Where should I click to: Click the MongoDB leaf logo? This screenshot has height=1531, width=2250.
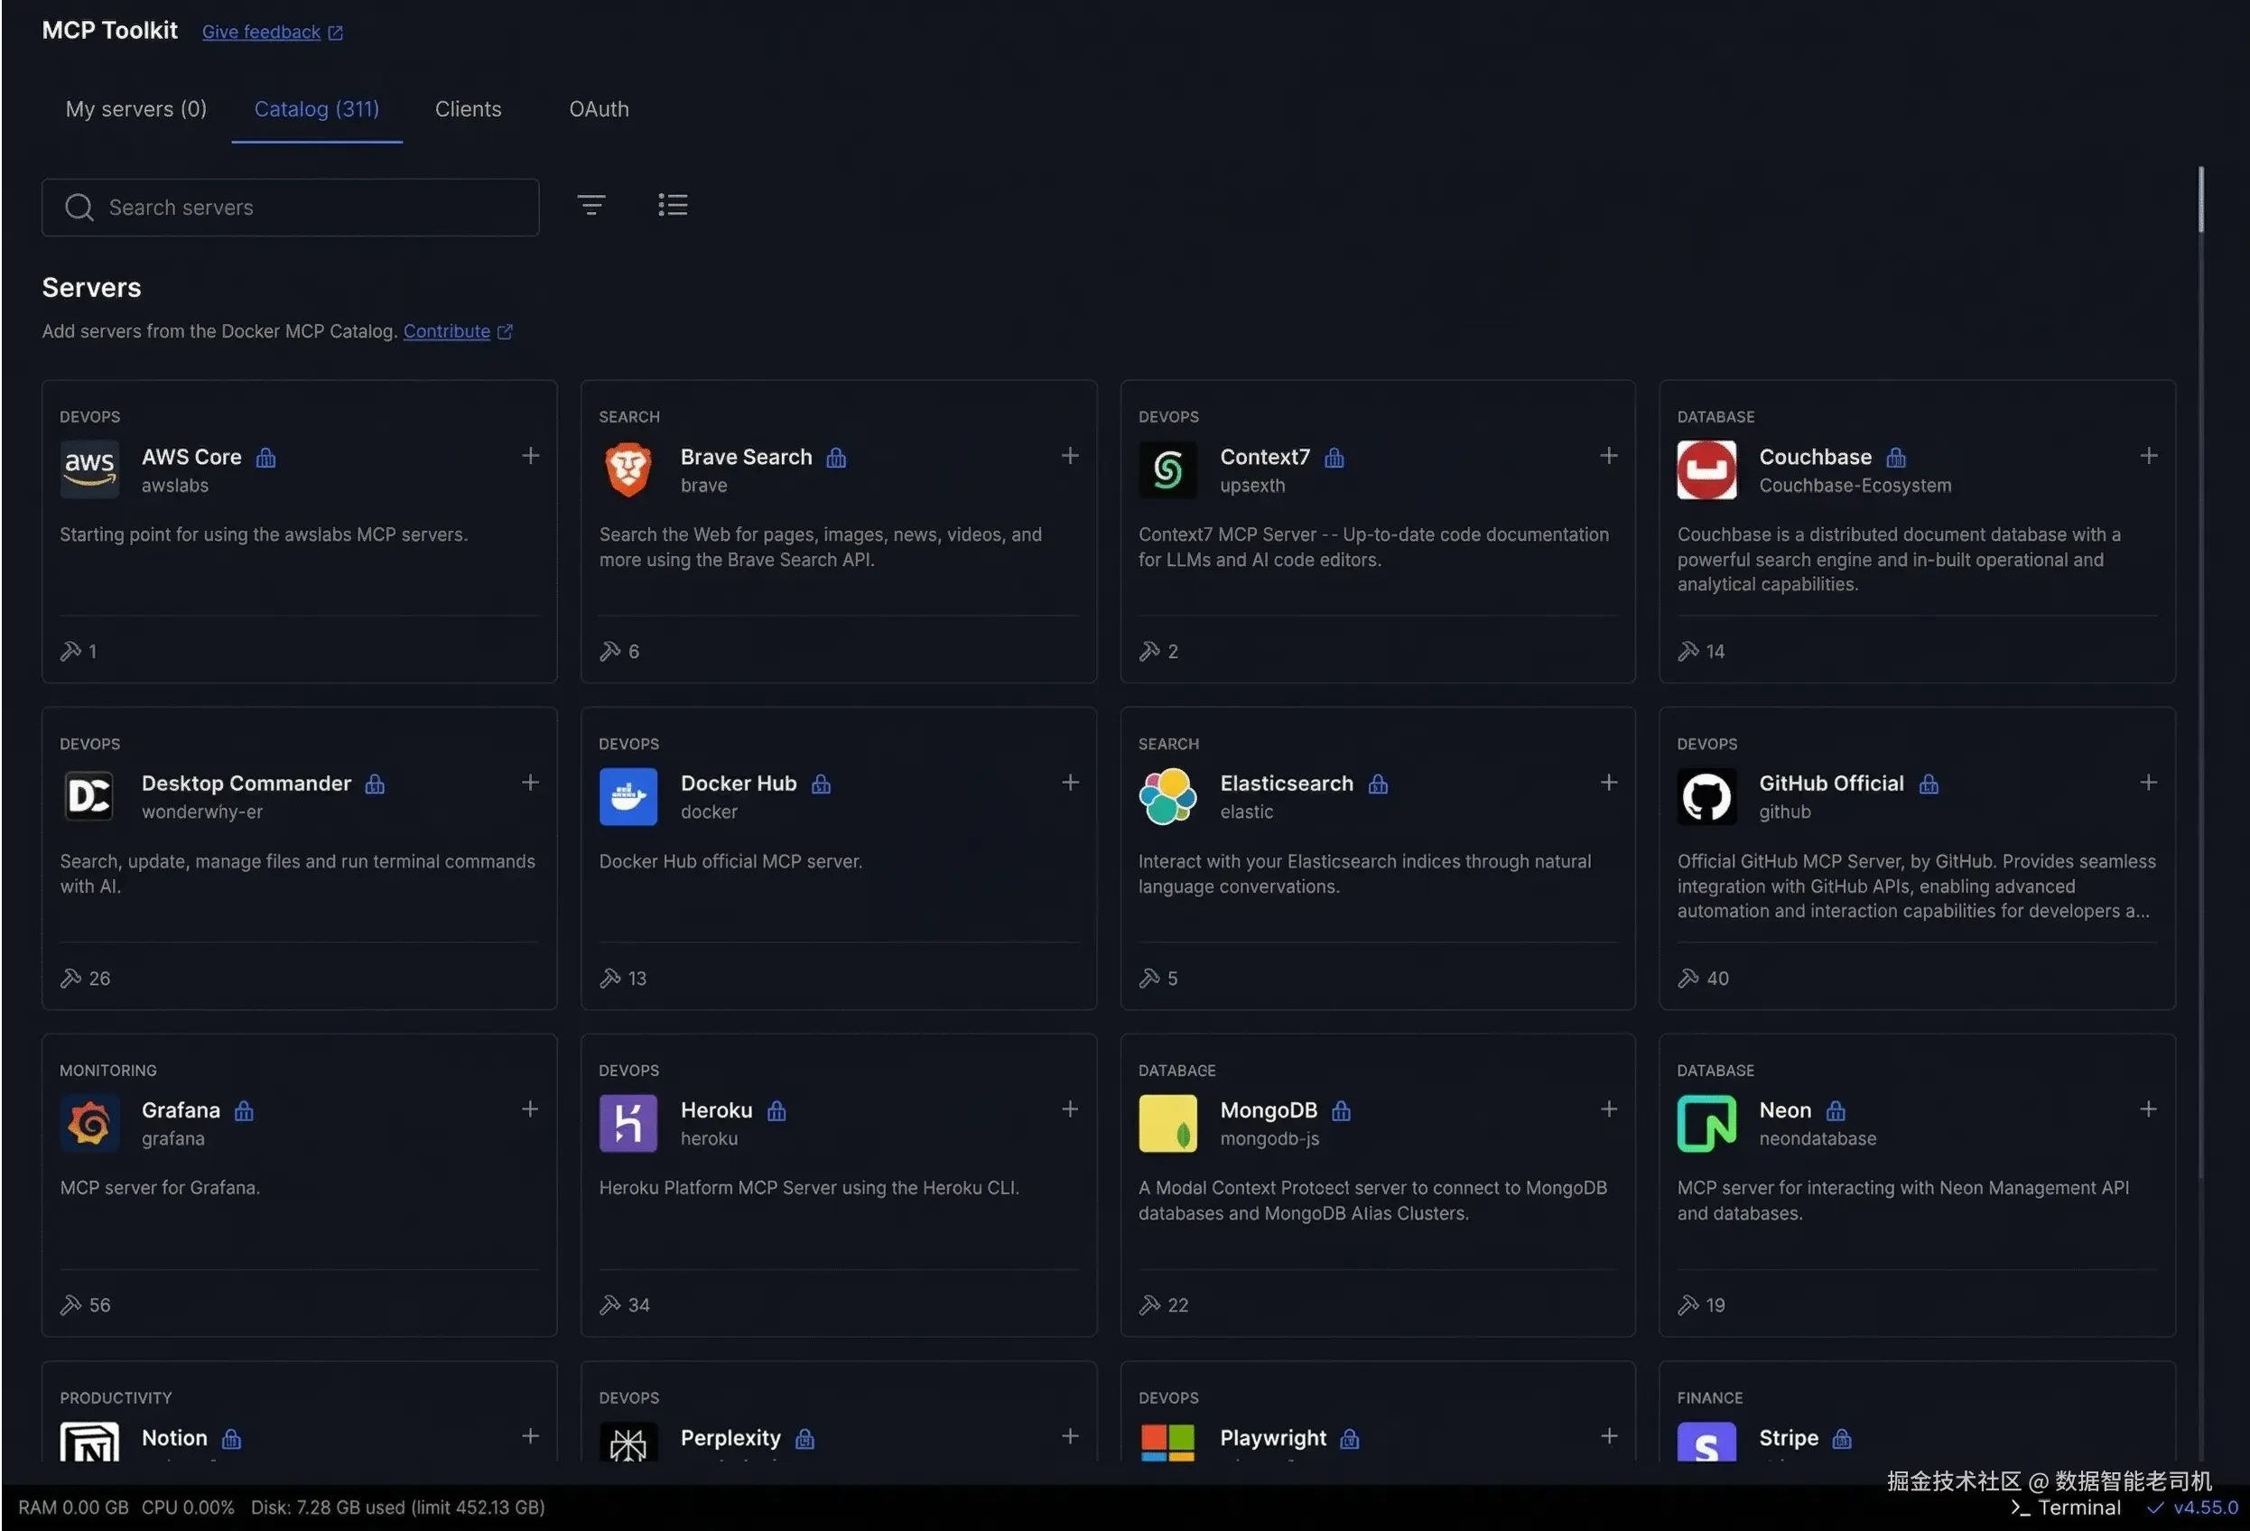tap(1167, 1124)
